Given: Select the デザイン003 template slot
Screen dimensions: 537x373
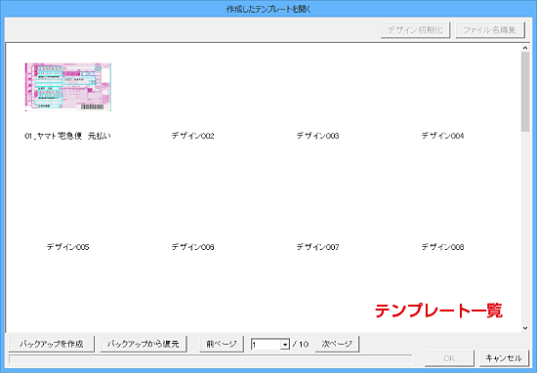Looking at the screenshot, I should pos(318,136).
